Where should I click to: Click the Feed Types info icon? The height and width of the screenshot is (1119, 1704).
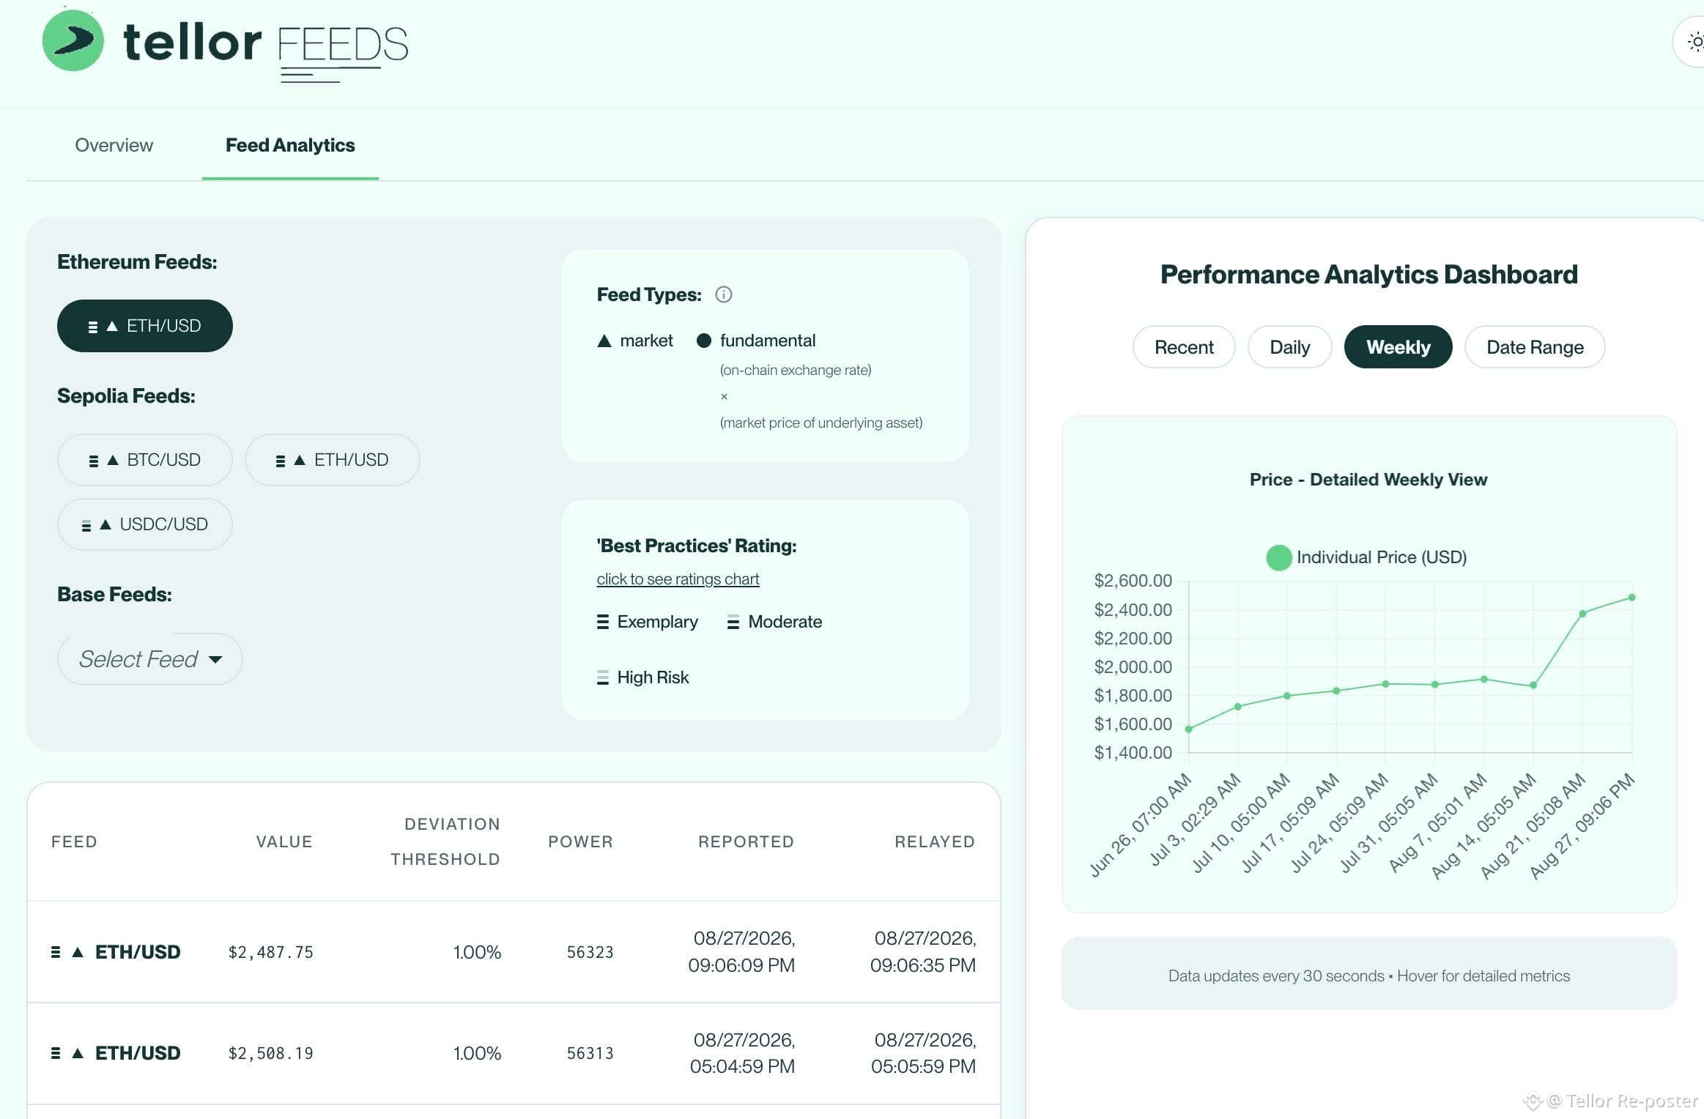(x=724, y=294)
